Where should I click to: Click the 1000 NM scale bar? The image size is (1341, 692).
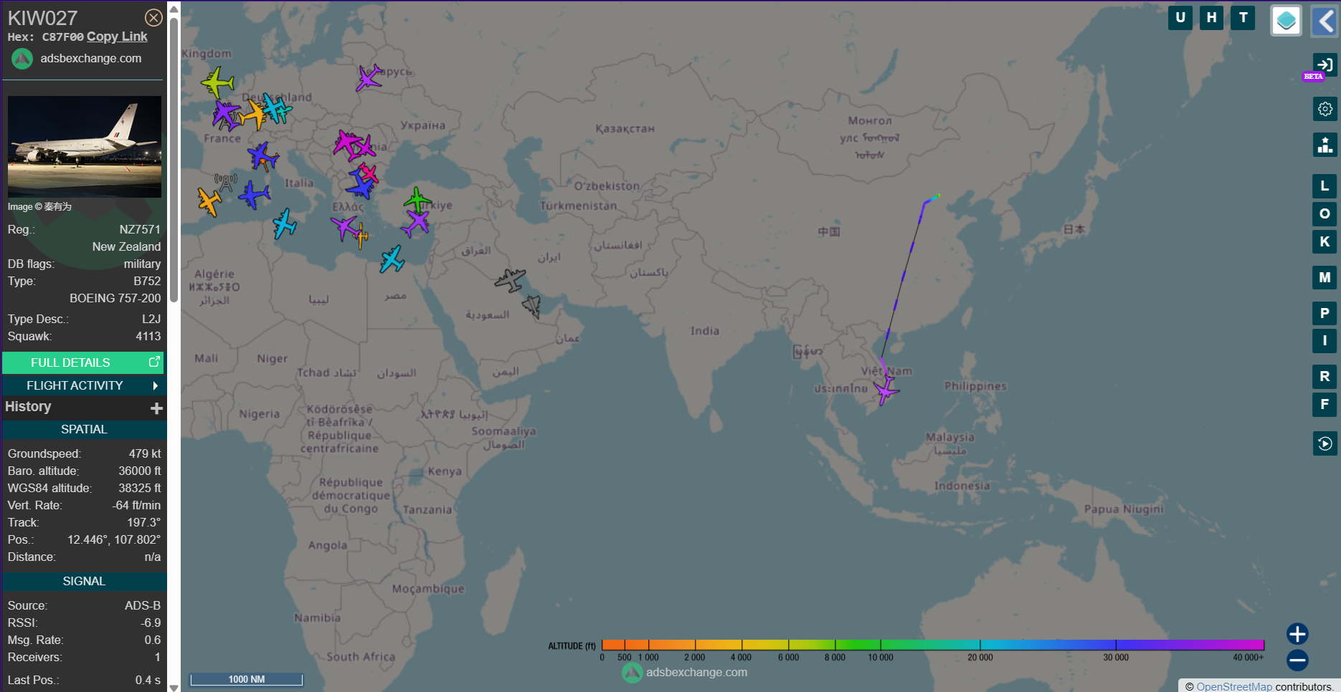247,679
